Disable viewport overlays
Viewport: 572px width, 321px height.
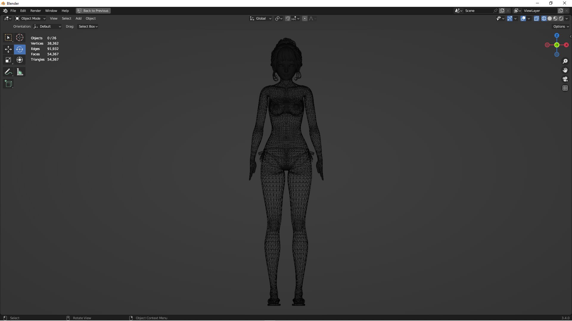point(523,18)
